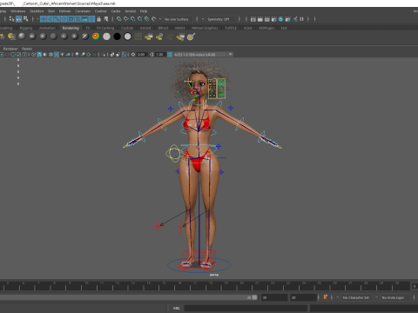The height and width of the screenshot is (313, 418).
Task: Open the Cache menu
Action: [116, 11]
